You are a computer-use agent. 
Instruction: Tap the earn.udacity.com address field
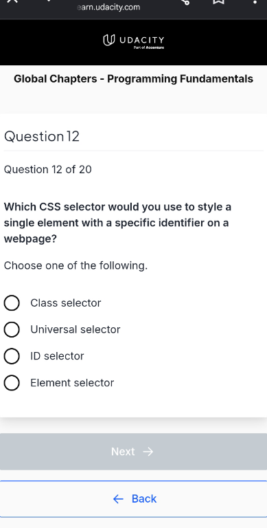tap(108, 7)
